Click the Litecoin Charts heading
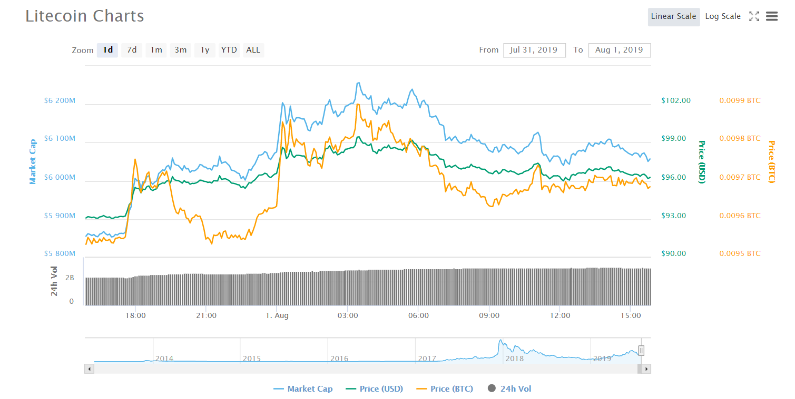795x399 pixels. click(85, 16)
